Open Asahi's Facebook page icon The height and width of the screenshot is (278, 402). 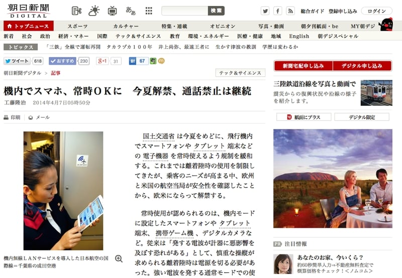point(278,11)
